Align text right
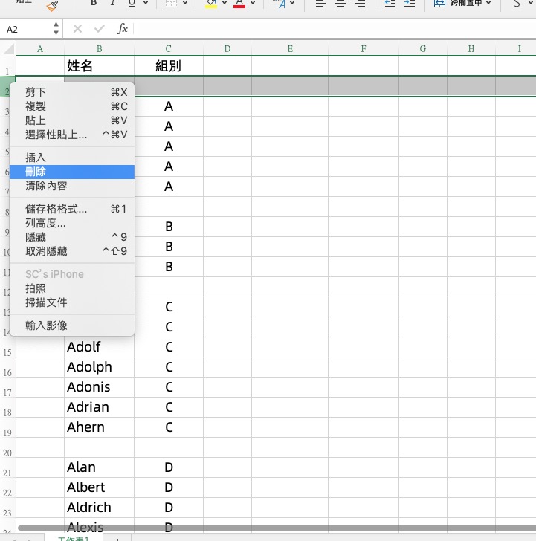The width and height of the screenshot is (536, 541). click(361, 4)
